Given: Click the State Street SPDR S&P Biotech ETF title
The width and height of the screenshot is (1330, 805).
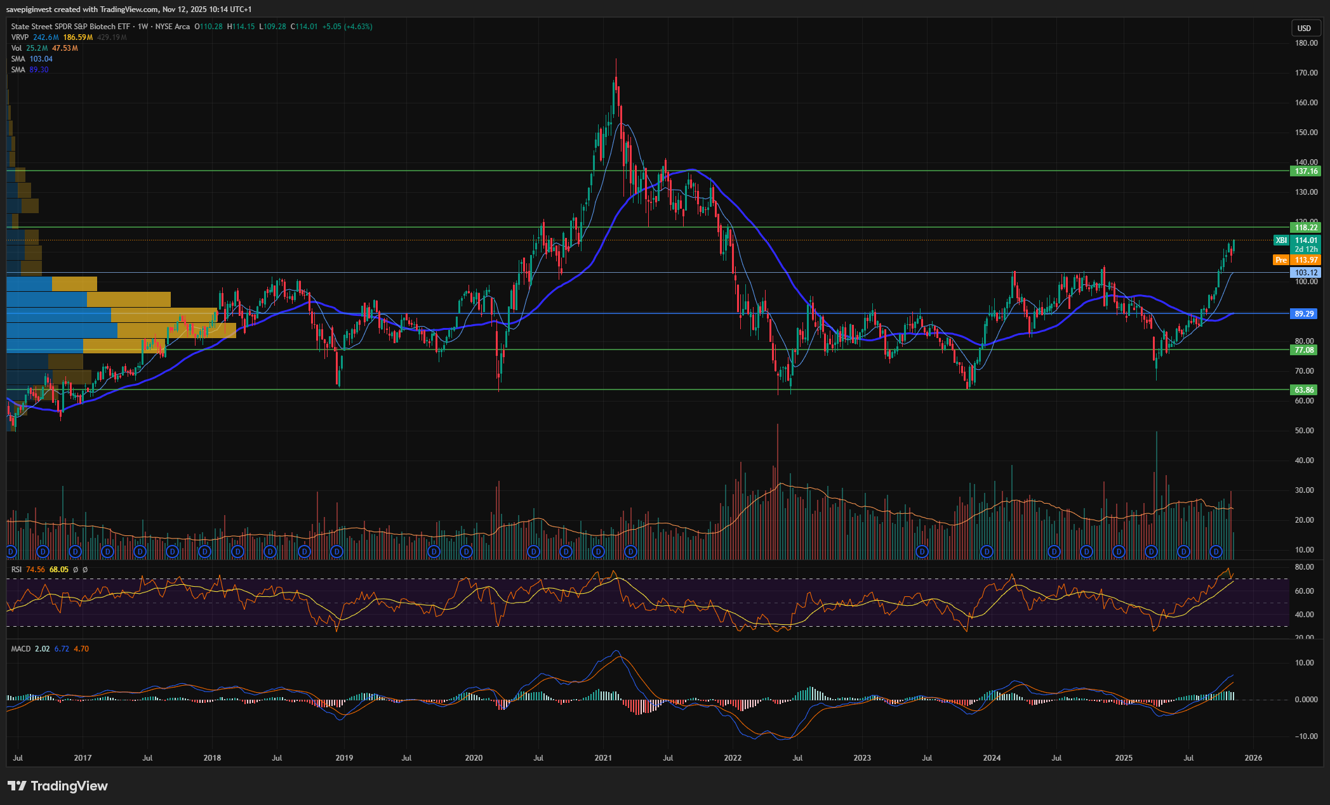Looking at the screenshot, I should click(x=72, y=27).
